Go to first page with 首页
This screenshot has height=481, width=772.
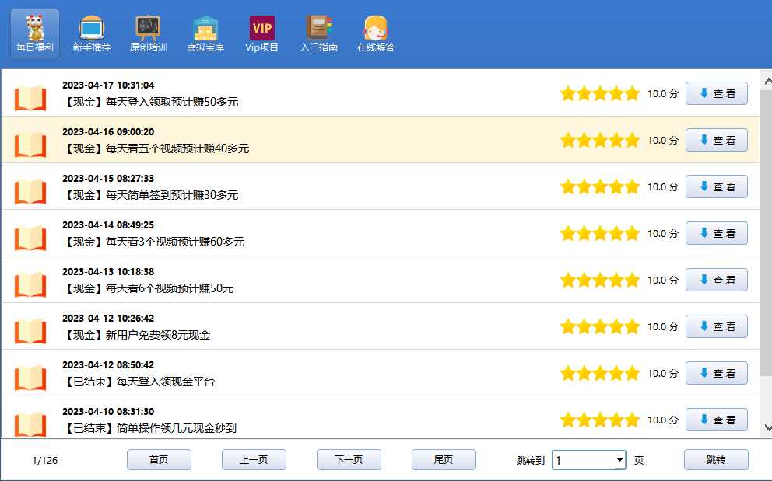point(159,460)
